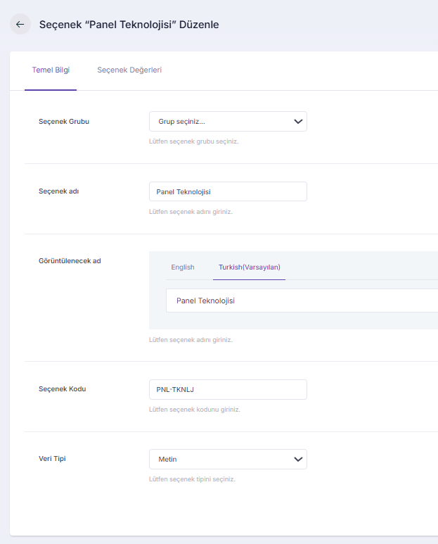Screen dimensions: 438x544
Task: Switch to the Temel Bilgi tab
Action: [51, 70]
